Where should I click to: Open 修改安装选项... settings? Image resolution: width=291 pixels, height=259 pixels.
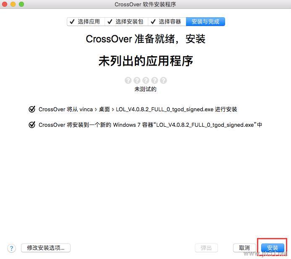tap(46, 248)
